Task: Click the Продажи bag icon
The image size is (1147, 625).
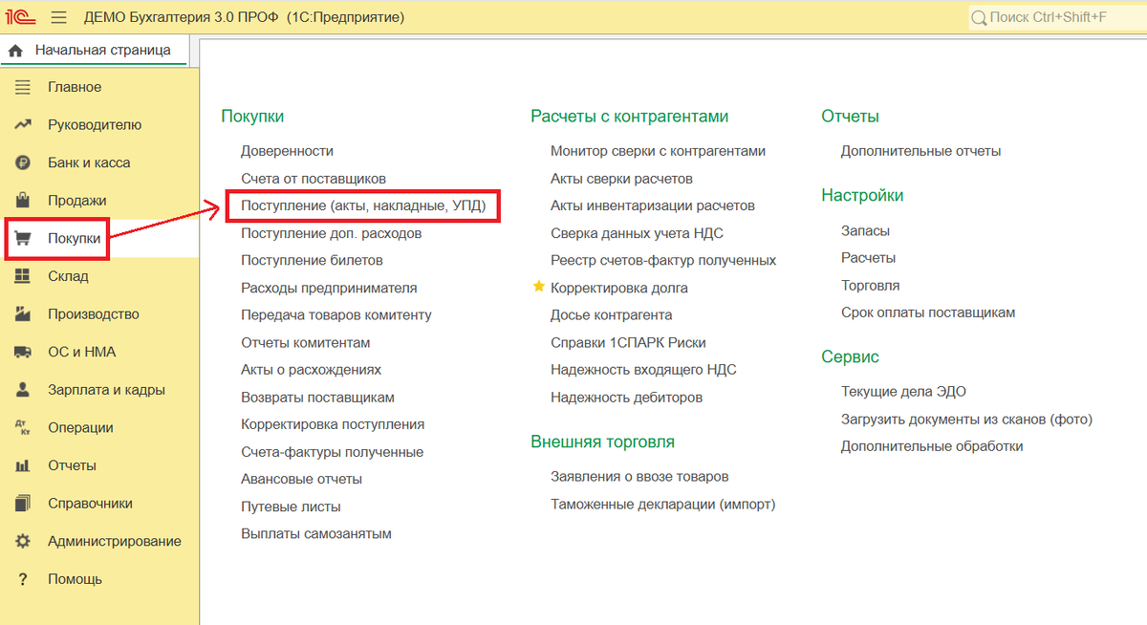Action: point(23,201)
